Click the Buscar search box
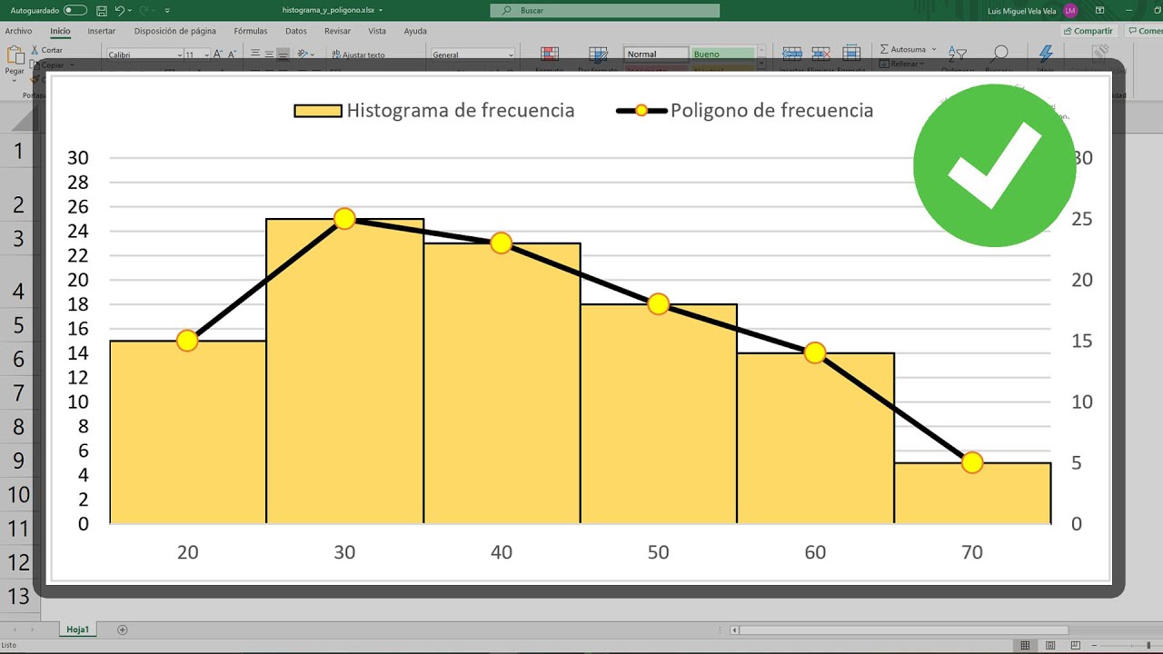 click(605, 10)
